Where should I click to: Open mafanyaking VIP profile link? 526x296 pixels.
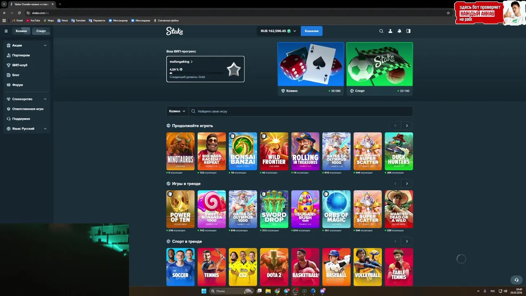pyautogui.click(x=181, y=62)
